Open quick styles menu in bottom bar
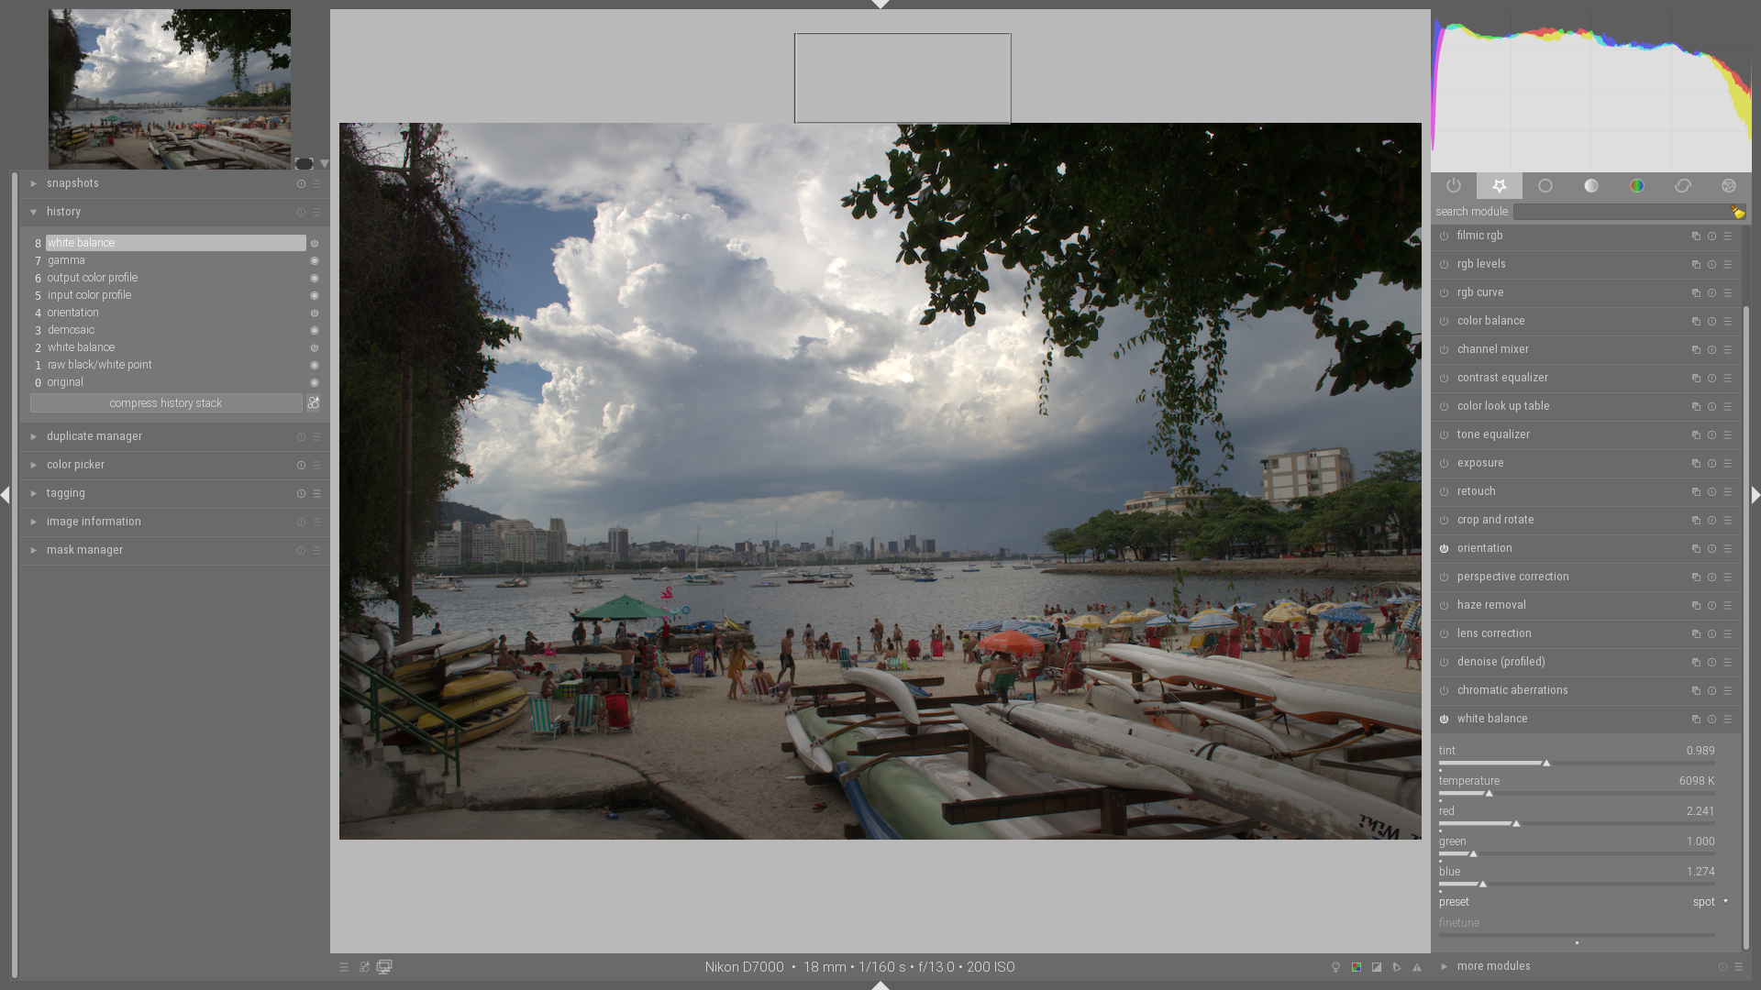The image size is (1761, 990). 364,967
